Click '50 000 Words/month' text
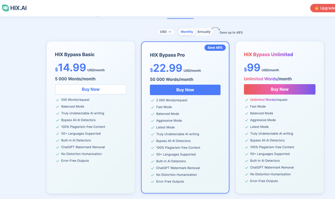This screenshot has height=199, width=335. (x=171, y=79)
